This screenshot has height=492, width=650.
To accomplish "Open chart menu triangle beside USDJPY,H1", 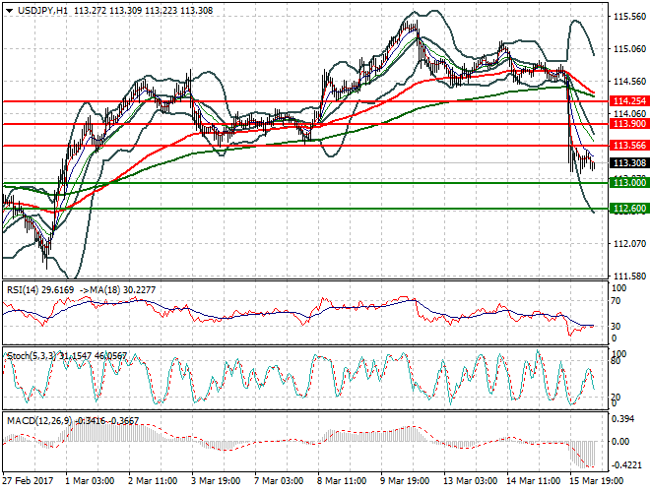I will (x=9, y=11).
